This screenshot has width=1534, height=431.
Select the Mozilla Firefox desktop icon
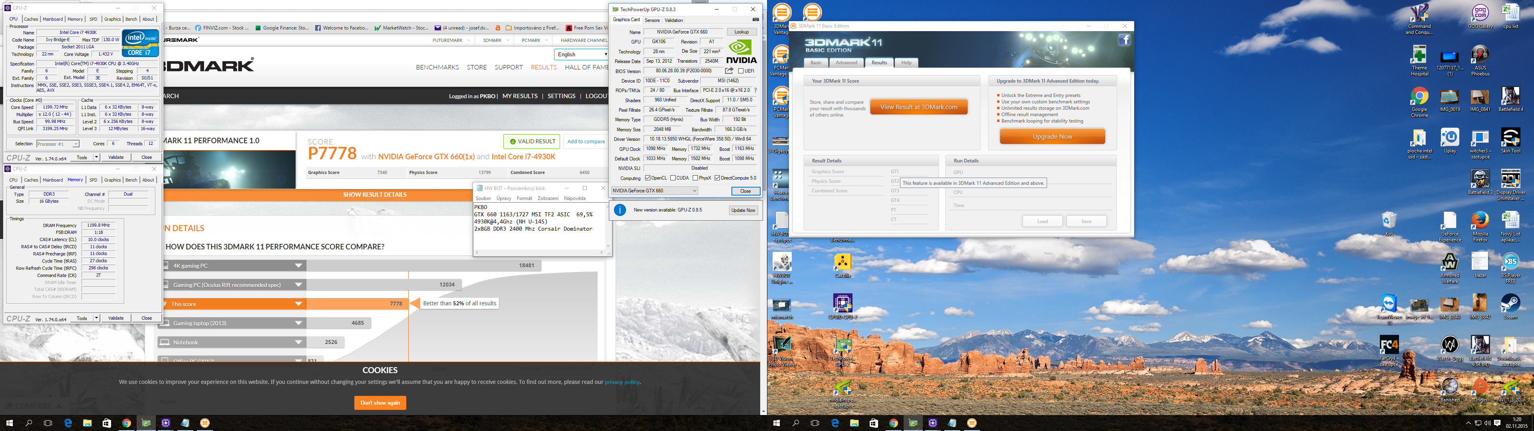(1480, 227)
